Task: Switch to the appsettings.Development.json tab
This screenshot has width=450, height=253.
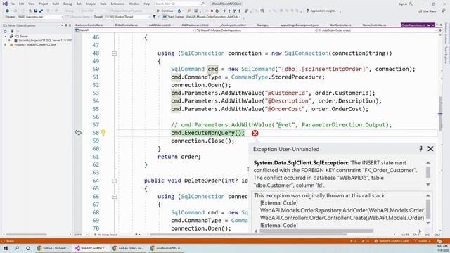Action: coord(300,25)
